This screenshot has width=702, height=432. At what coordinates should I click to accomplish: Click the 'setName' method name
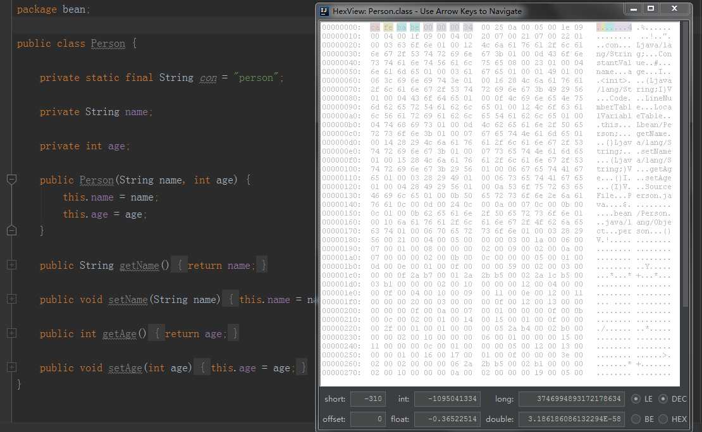click(x=128, y=299)
